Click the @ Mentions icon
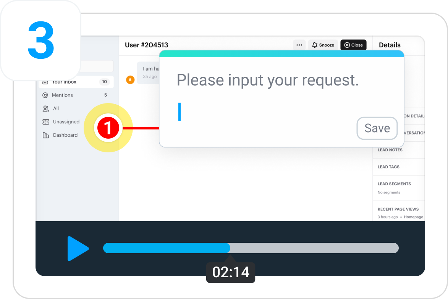448x299 pixels. click(x=45, y=95)
